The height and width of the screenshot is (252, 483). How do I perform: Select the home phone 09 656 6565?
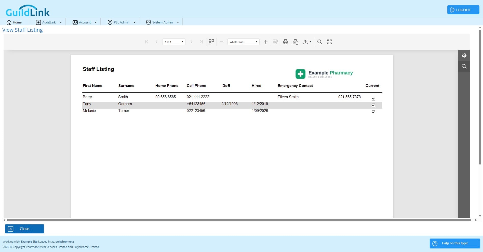point(166,97)
